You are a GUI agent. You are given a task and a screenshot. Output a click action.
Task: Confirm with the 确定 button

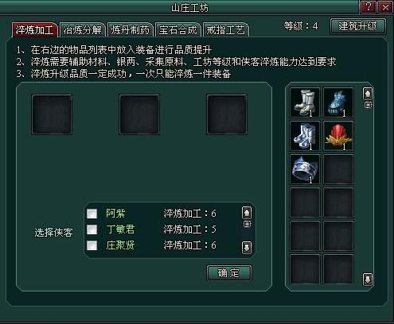point(228,273)
